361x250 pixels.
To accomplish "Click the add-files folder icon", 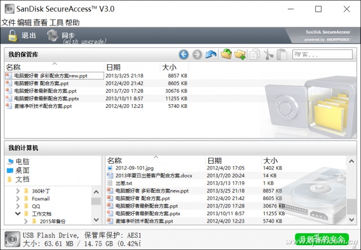I will click(x=226, y=54).
